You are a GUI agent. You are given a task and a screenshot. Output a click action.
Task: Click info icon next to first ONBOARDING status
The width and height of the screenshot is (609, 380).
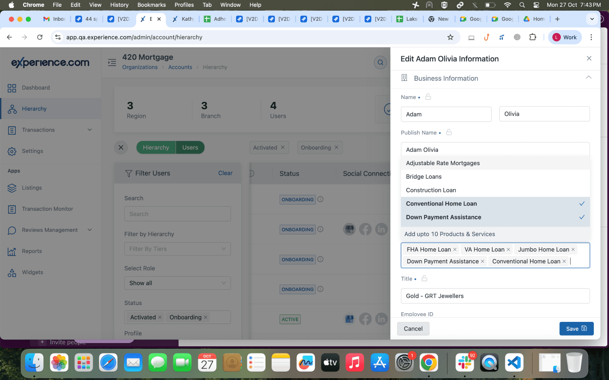(320, 199)
